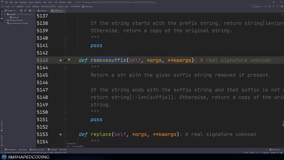The width and height of the screenshot is (284, 160).
Task: Click the override marker on line 5143
Action: tap(60, 60)
